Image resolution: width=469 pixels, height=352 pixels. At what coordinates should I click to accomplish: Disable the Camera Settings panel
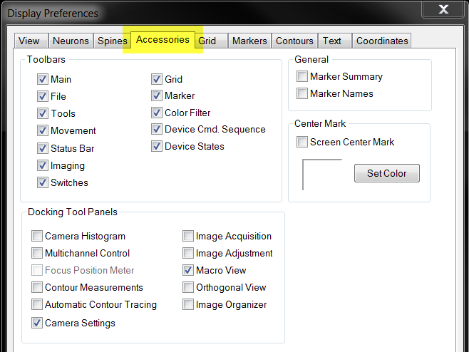point(37,323)
